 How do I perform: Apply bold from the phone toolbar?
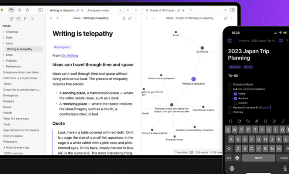274,121
